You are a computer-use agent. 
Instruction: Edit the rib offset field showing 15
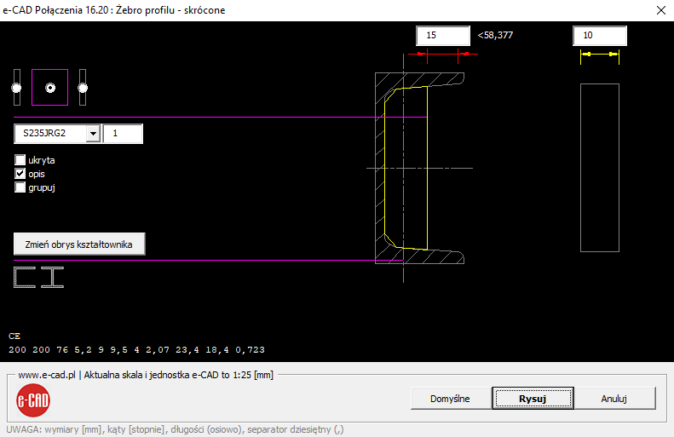[x=443, y=35]
